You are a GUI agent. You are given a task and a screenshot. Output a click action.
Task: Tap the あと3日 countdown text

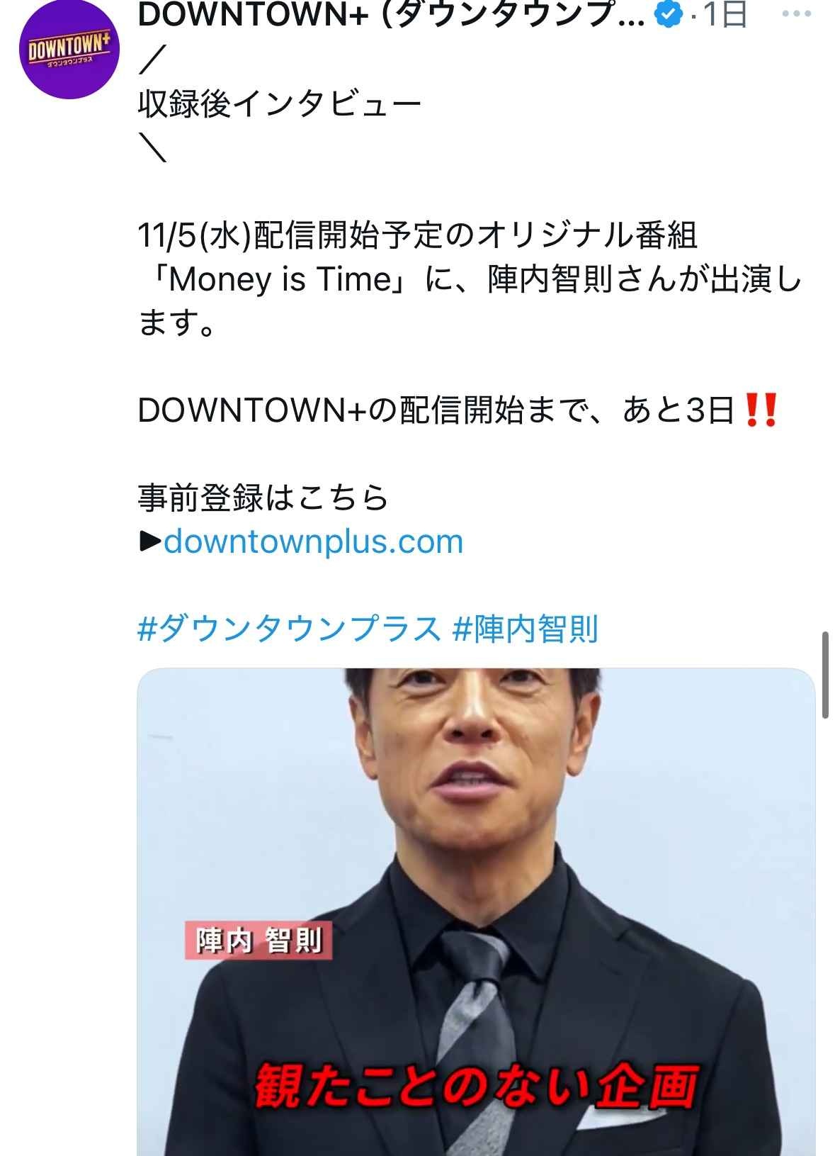pyautogui.click(x=678, y=410)
